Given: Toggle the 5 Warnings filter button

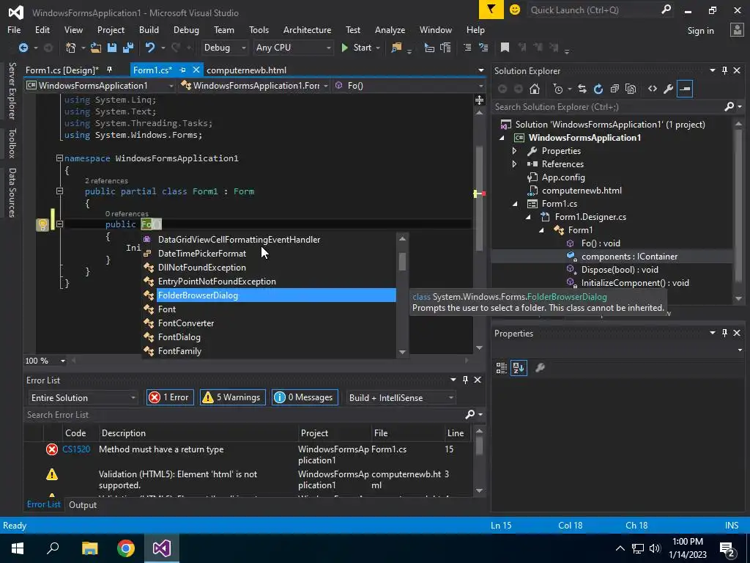Looking at the screenshot, I should tap(232, 397).
